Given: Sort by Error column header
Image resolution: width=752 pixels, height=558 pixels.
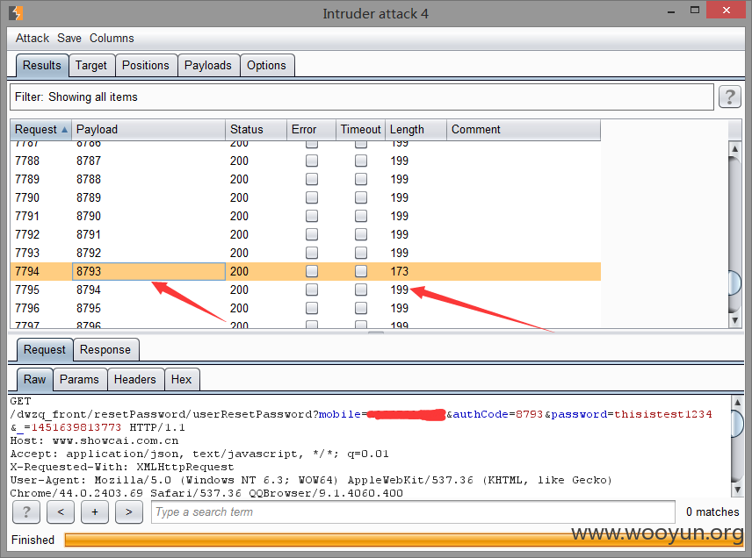Looking at the screenshot, I should pyautogui.click(x=311, y=130).
